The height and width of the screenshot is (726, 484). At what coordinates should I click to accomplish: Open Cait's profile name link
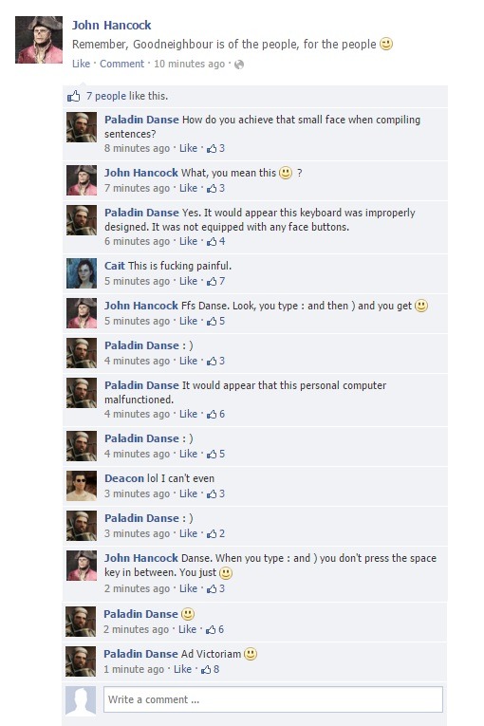tap(115, 266)
